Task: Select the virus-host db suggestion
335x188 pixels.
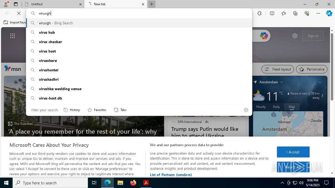Action: click(x=139, y=98)
